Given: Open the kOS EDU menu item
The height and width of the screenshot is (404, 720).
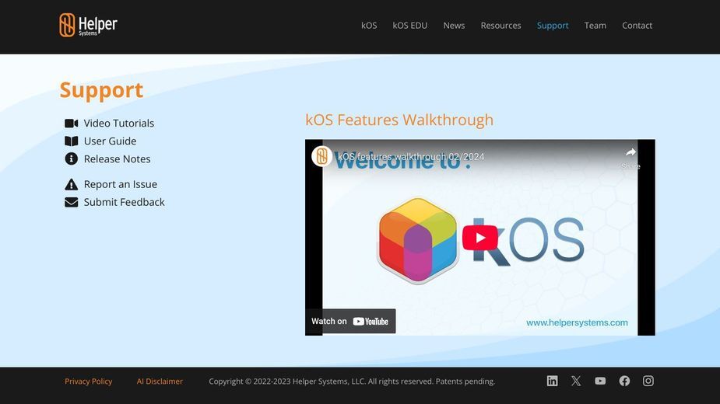Looking at the screenshot, I should click(x=409, y=26).
